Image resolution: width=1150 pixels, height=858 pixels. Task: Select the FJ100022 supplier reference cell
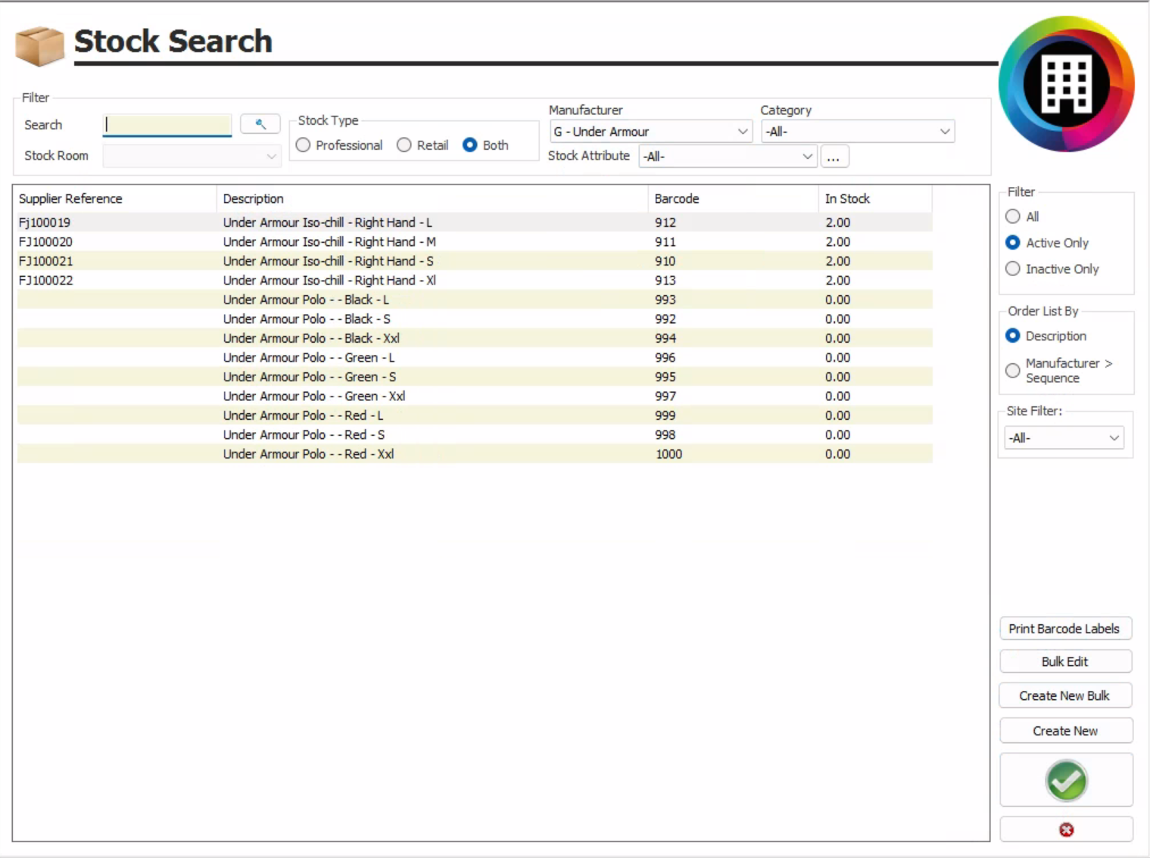click(x=45, y=281)
